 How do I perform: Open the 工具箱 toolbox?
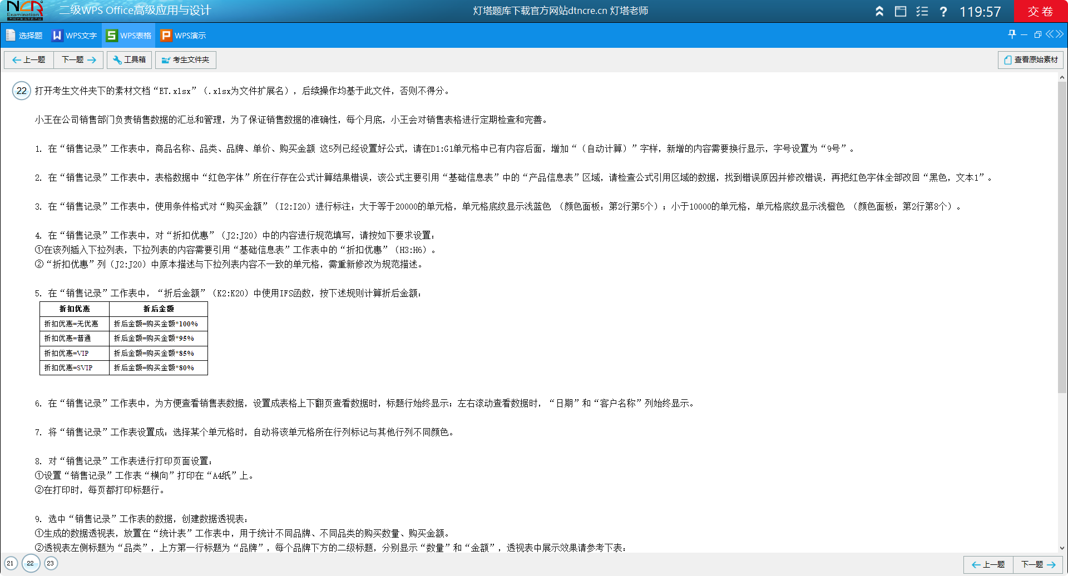point(129,60)
